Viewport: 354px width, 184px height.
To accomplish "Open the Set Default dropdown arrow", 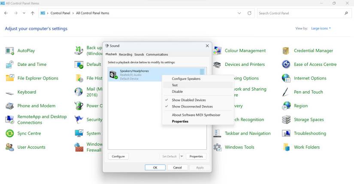I will point(182,156).
